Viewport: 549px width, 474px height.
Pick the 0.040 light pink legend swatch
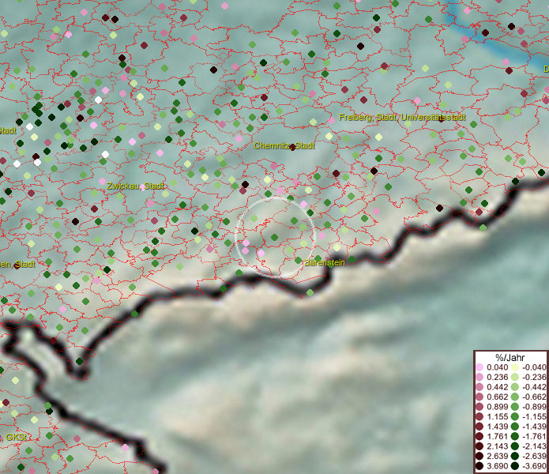[x=480, y=368]
